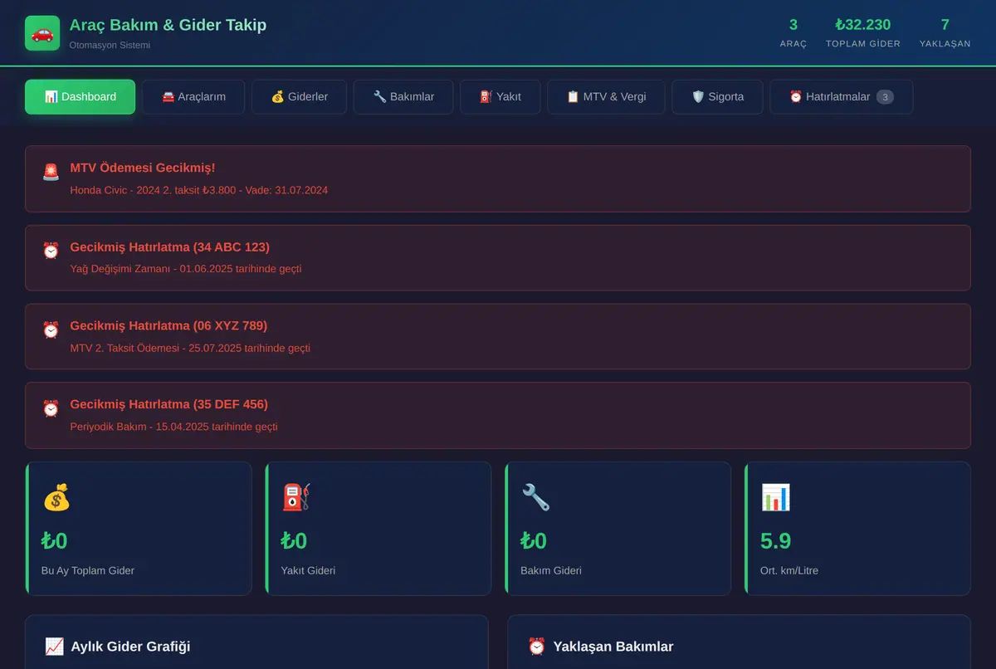The width and height of the screenshot is (996, 669).
Task: Click chart icon beside Aylık Gider Grafiği
Action: coord(55,647)
